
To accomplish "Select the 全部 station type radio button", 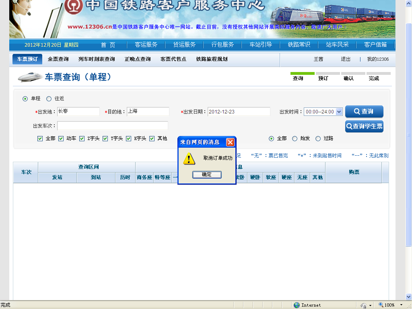I will pos(272,138).
